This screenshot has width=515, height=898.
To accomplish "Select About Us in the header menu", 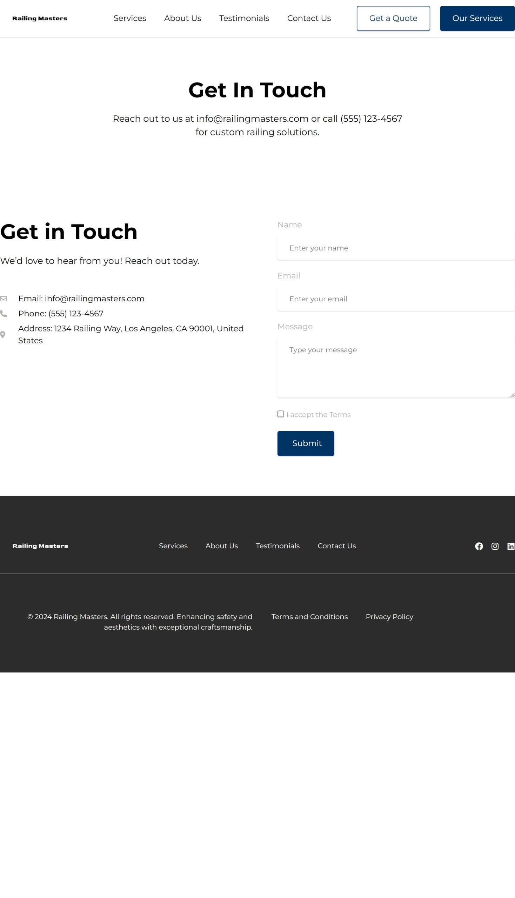I will tap(182, 18).
